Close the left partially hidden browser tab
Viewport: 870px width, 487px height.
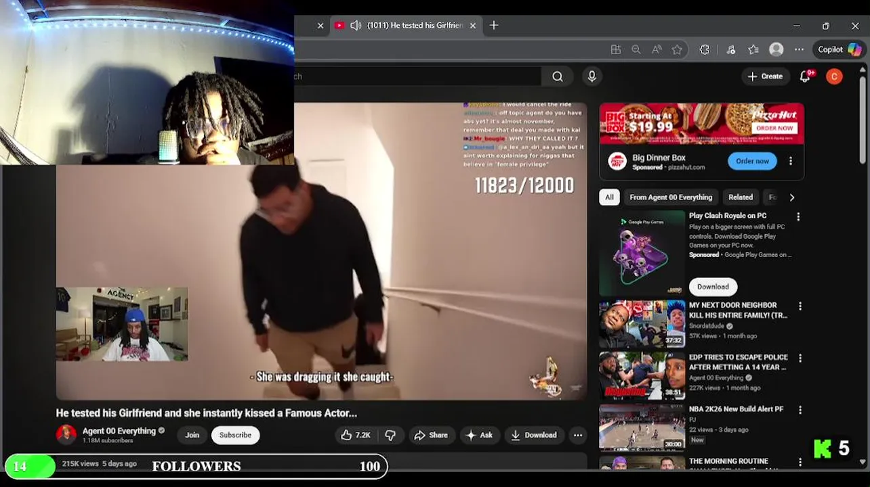(x=320, y=26)
